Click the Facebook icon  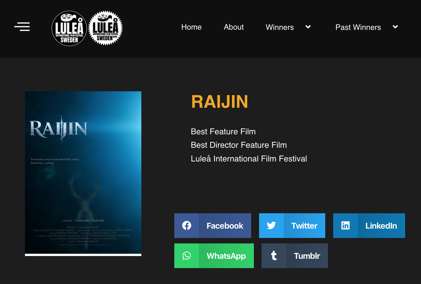click(x=187, y=226)
